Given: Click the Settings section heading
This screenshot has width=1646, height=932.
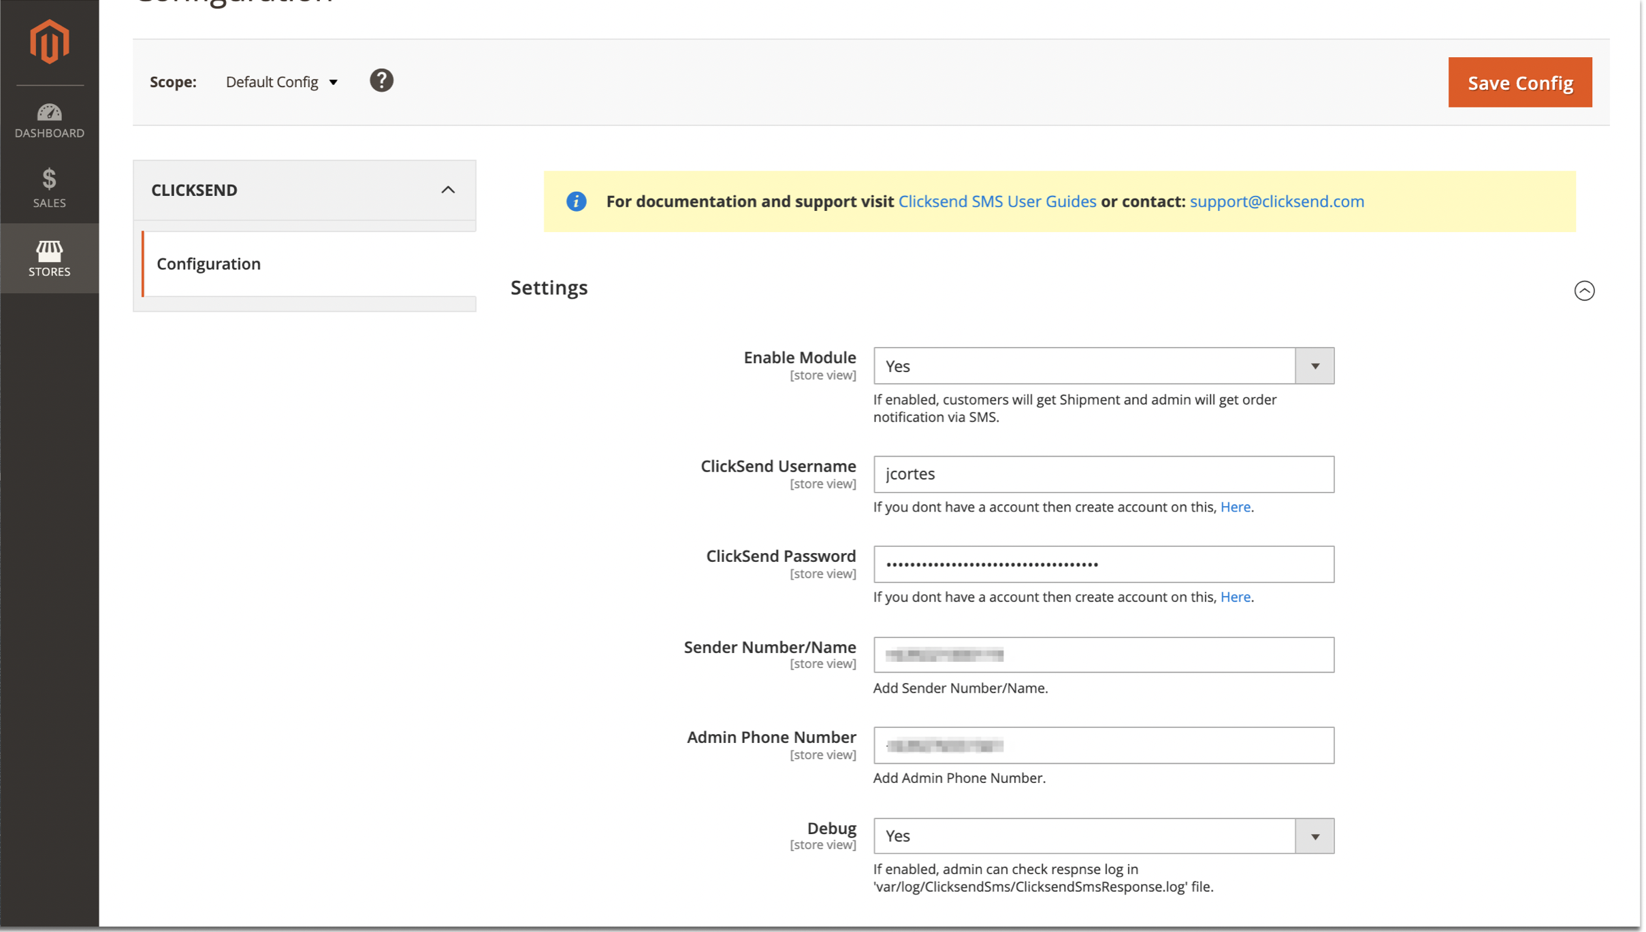Looking at the screenshot, I should click(549, 288).
